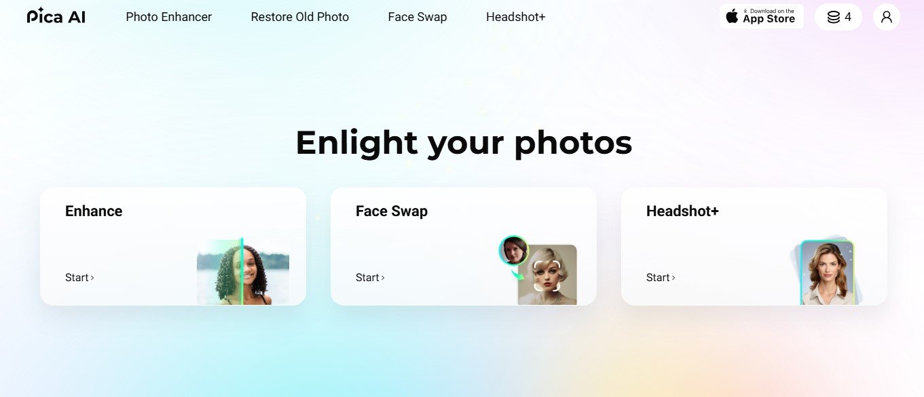Click the Enhance card title
The height and width of the screenshot is (397, 924).
coord(94,211)
